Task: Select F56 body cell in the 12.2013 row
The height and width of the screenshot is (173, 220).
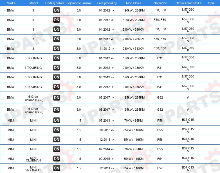Action: pos(160,140)
